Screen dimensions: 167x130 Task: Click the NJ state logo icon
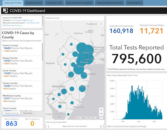pyautogui.click(x=5, y=10)
